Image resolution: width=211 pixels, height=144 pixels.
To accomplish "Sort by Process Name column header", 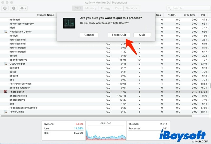I will click(45, 15).
